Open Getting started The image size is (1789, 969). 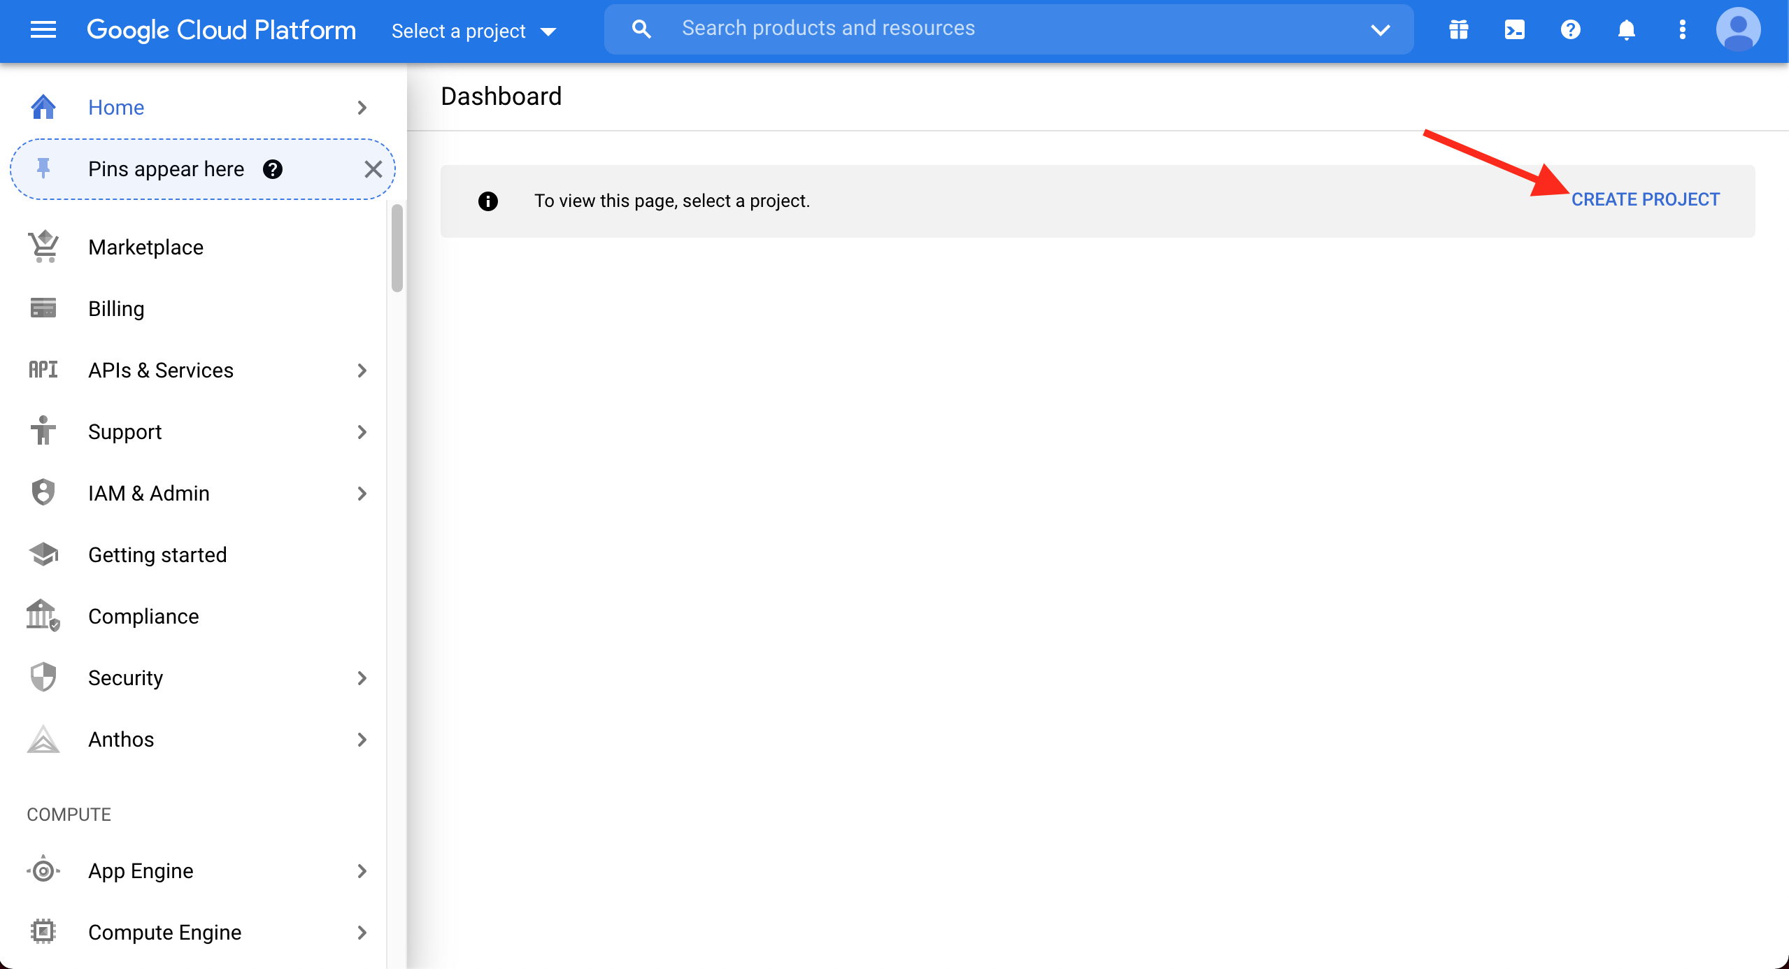[157, 555]
